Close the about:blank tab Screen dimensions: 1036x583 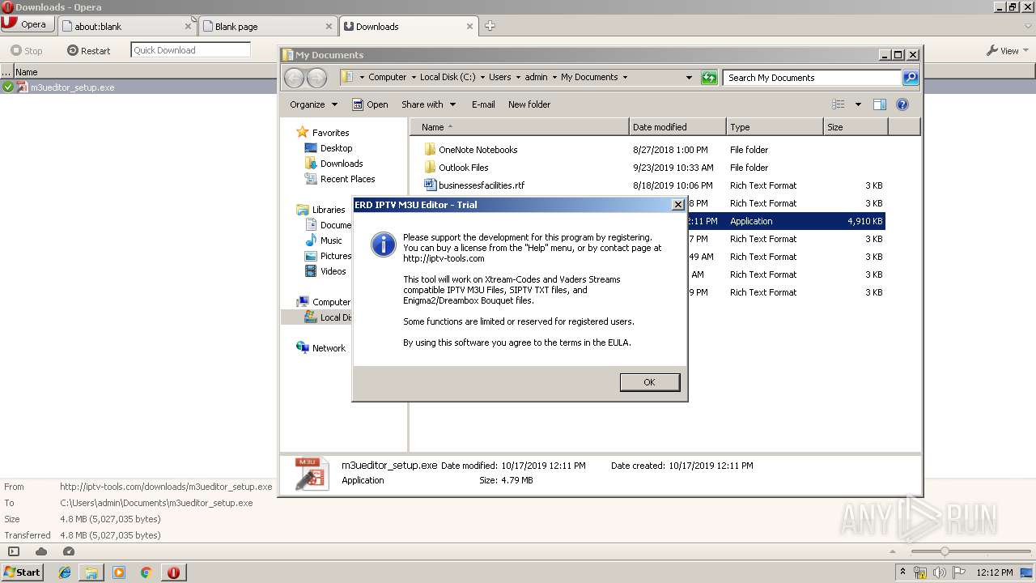click(x=188, y=26)
